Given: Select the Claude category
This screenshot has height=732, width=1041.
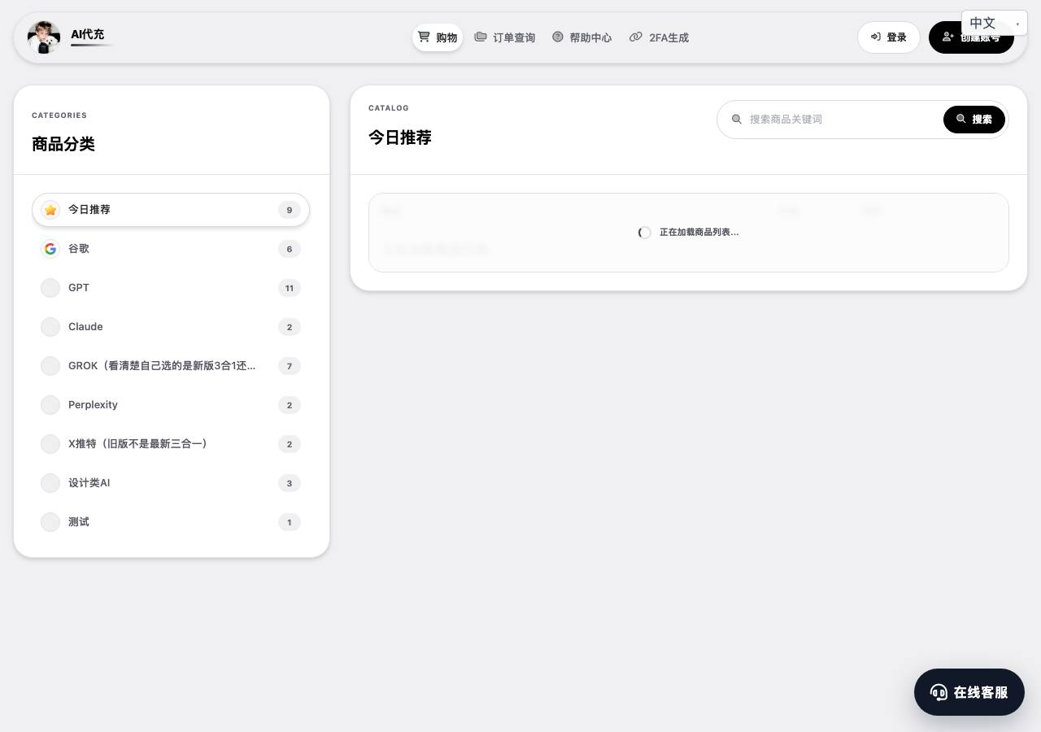Looking at the screenshot, I should point(171,327).
